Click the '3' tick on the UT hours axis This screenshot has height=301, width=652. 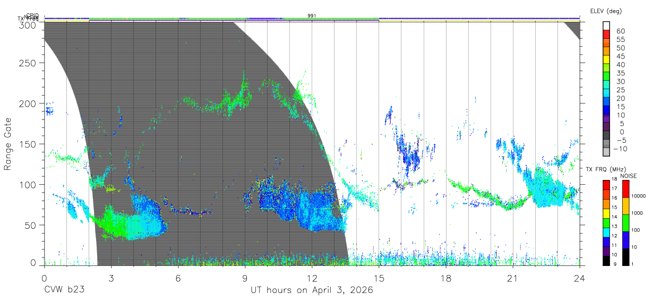tap(111, 278)
